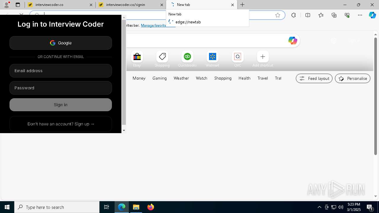Select the Shopping feed category
379x213 pixels.
click(x=223, y=78)
